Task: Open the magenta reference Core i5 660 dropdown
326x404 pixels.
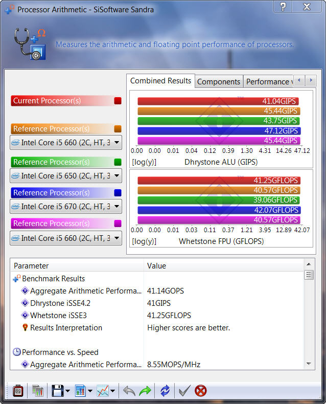Action: pos(66,238)
